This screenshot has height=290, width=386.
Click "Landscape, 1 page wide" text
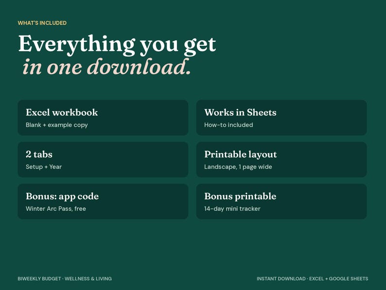click(x=238, y=167)
